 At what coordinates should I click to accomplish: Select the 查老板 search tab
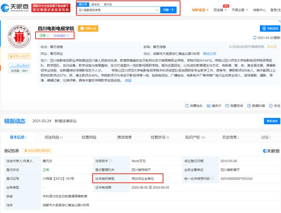[95, 4]
